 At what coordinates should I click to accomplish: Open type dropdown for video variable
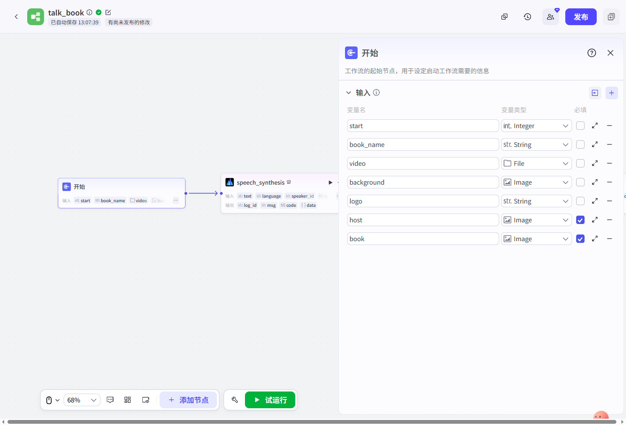pos(536,163)
